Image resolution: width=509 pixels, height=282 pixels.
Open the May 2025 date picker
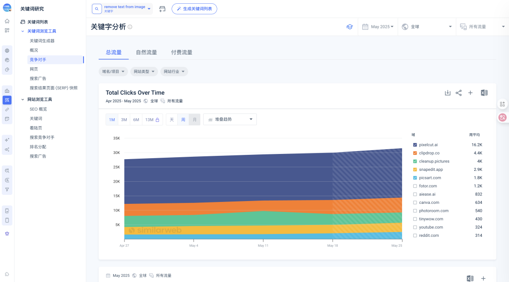(378, 27)
